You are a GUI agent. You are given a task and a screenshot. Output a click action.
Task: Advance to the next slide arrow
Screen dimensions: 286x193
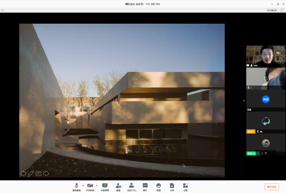[46, 173]
